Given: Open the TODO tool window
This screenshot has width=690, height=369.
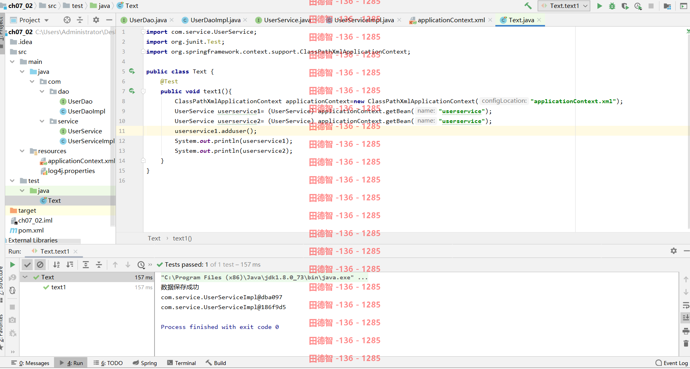Looking at the screenshot, I should [x=108, y=363].
